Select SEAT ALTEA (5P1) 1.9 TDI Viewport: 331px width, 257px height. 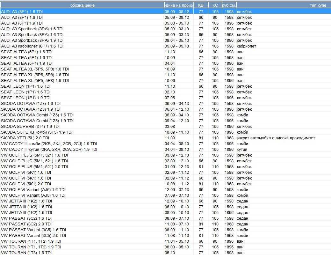(166, 63)
